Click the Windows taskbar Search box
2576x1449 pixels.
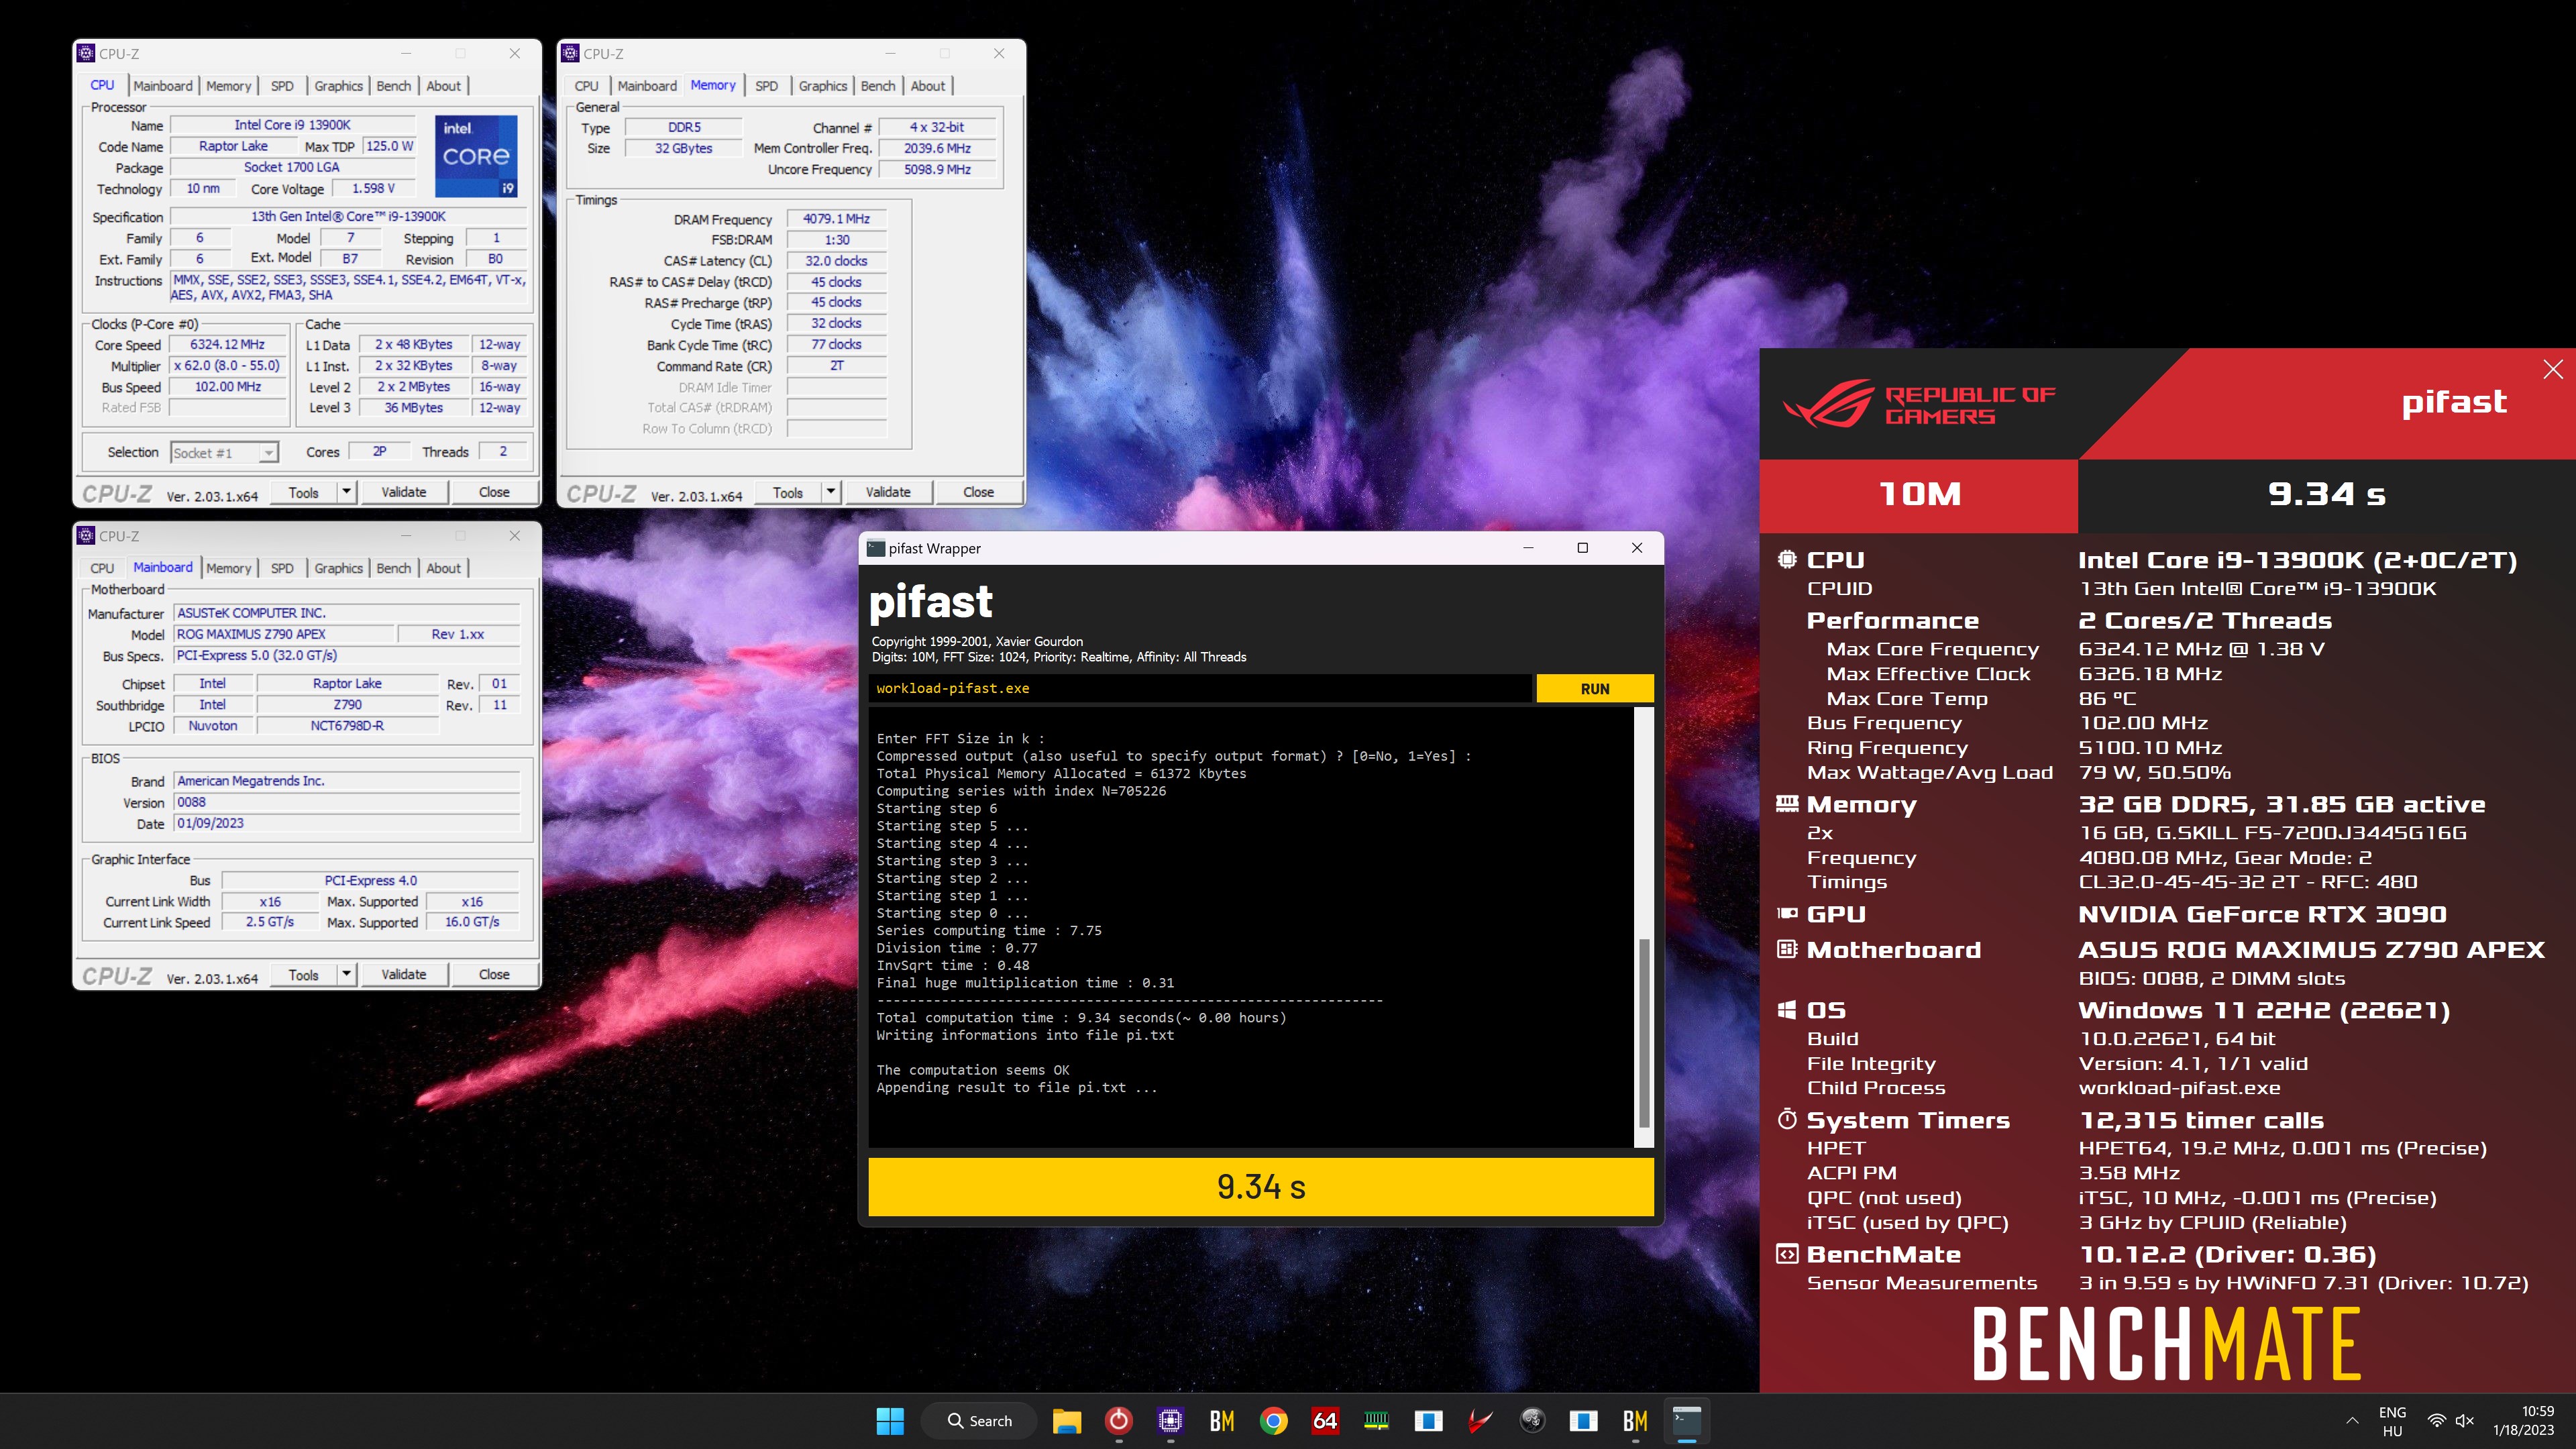tap(979, 1421)
